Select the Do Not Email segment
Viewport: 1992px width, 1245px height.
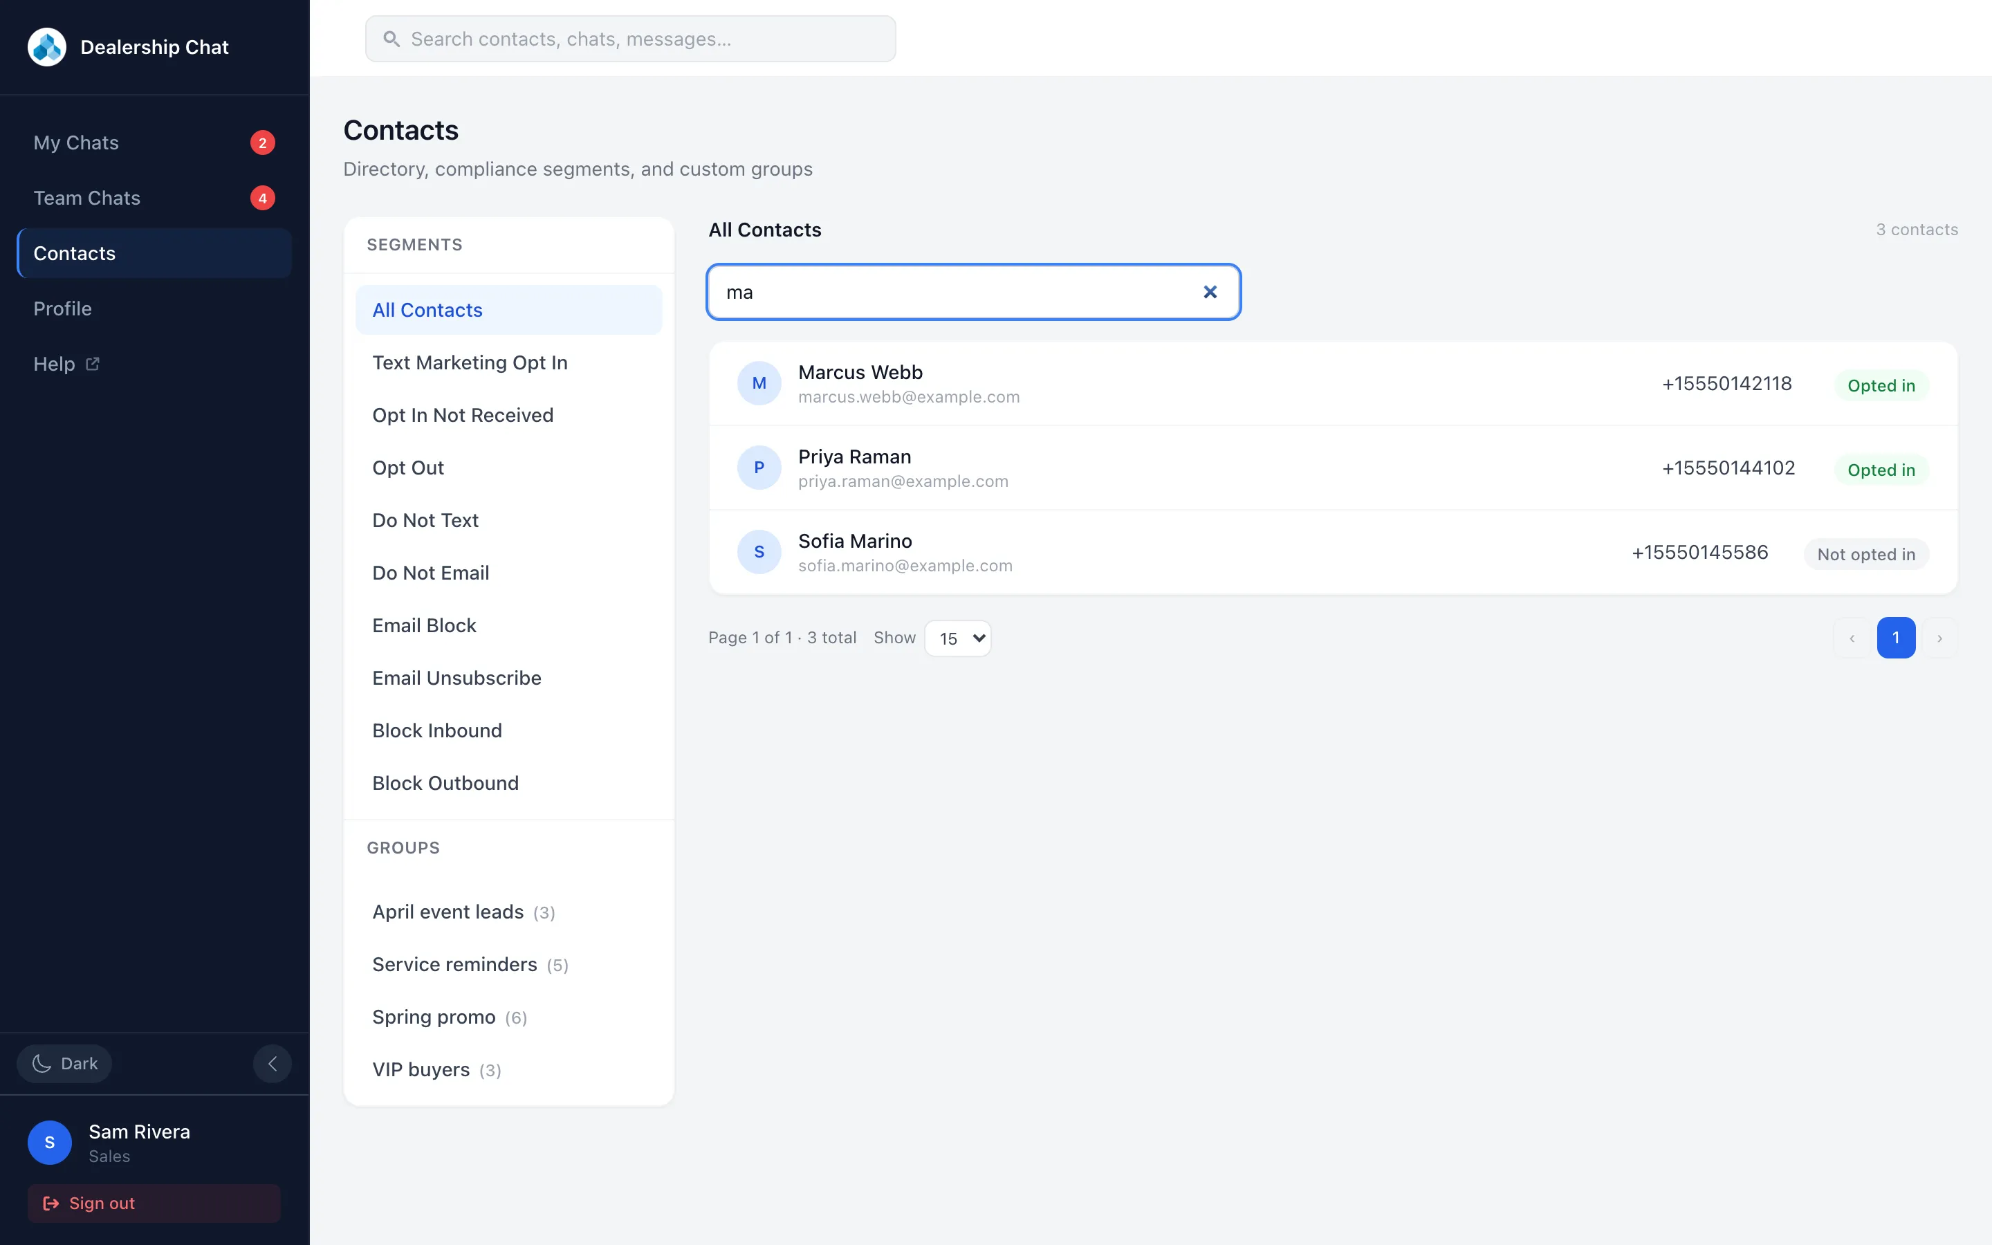508,573
